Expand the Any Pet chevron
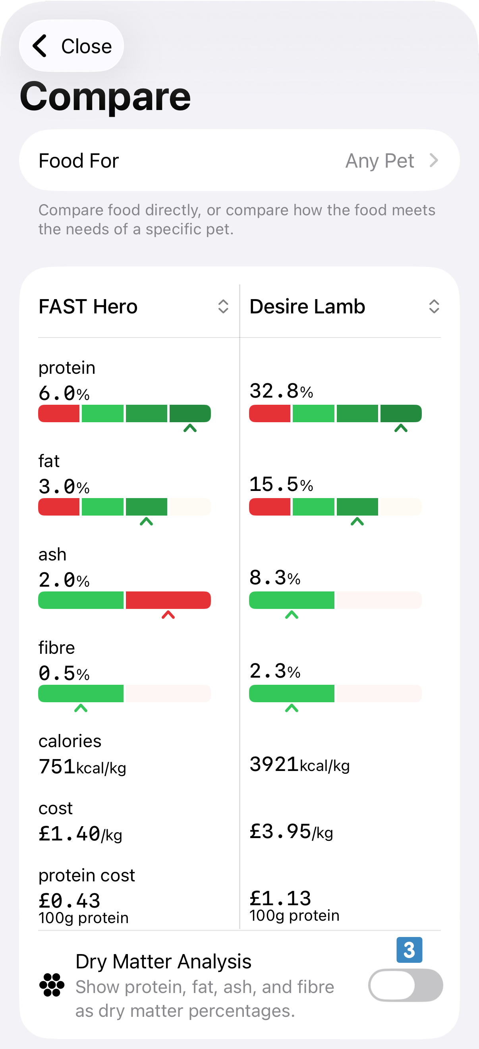The height and width of the screenshot is (1049, 479). (x=434, y=160)
